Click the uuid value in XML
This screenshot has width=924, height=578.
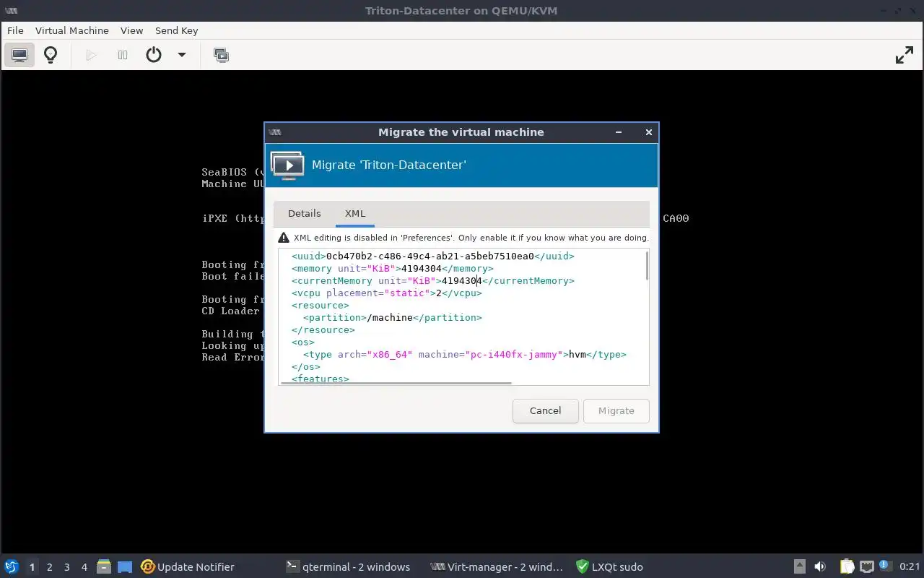430,256
